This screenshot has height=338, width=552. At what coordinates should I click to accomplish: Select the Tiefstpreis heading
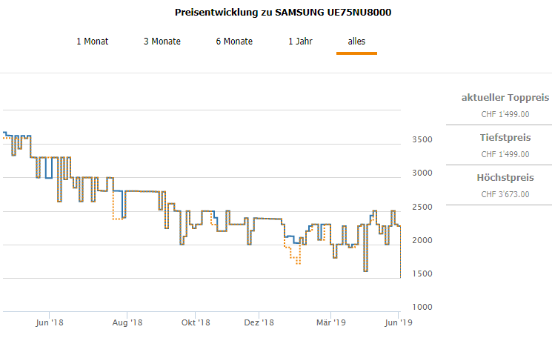coord(505,138)
